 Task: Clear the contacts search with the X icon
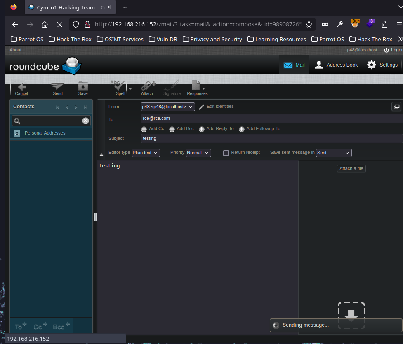(85, 121)
